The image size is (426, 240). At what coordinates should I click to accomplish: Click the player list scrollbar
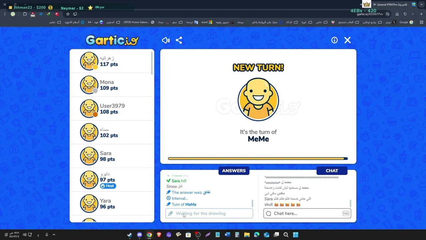[x=152, y=63]
